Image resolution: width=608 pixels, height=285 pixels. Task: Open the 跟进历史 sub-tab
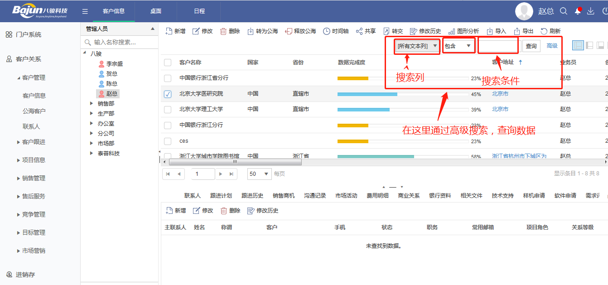(252, 196)
